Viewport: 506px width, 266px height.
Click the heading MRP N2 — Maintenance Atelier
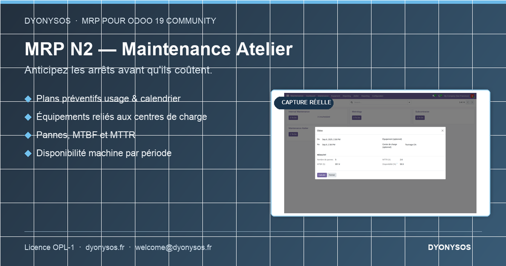point(159,49)
